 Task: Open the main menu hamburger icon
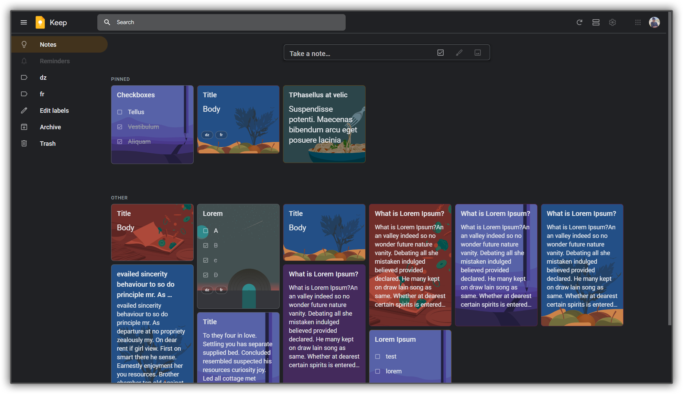point(24,22)
